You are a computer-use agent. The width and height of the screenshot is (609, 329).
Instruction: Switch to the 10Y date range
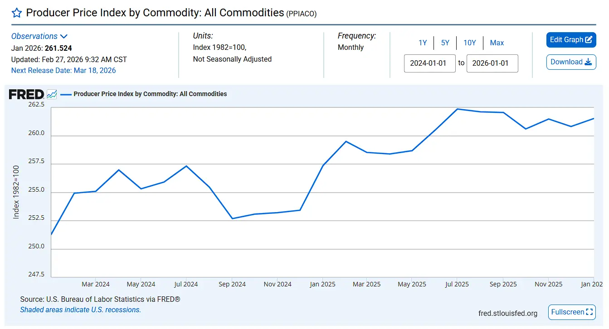click(x=469, y=43)
